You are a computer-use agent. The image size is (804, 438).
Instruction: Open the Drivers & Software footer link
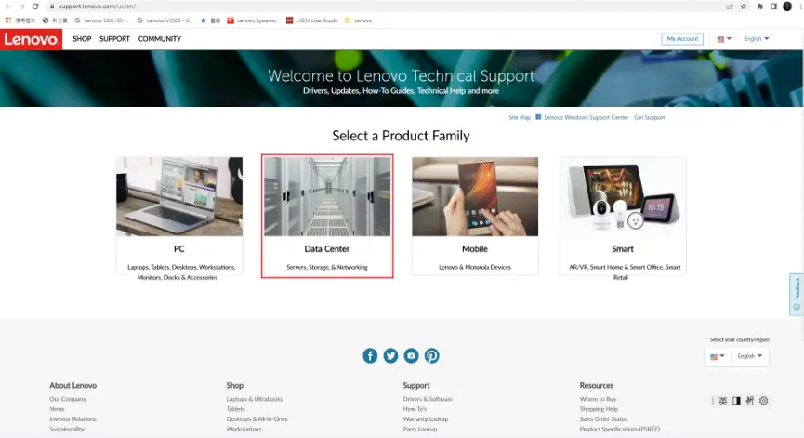428,399
